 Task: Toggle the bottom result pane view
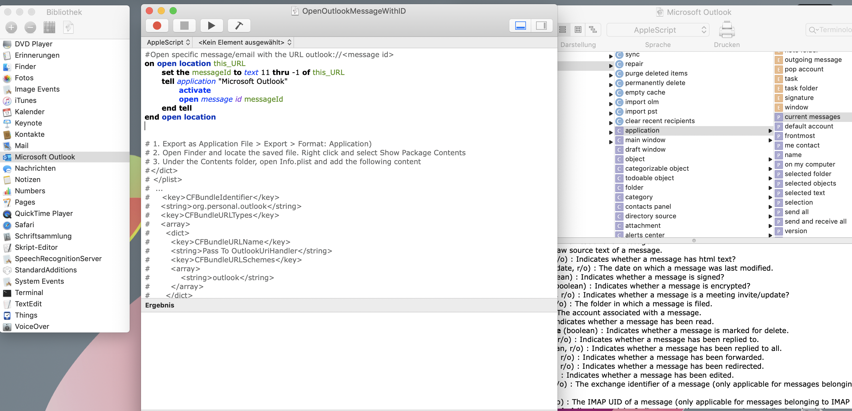click(520, 26)
